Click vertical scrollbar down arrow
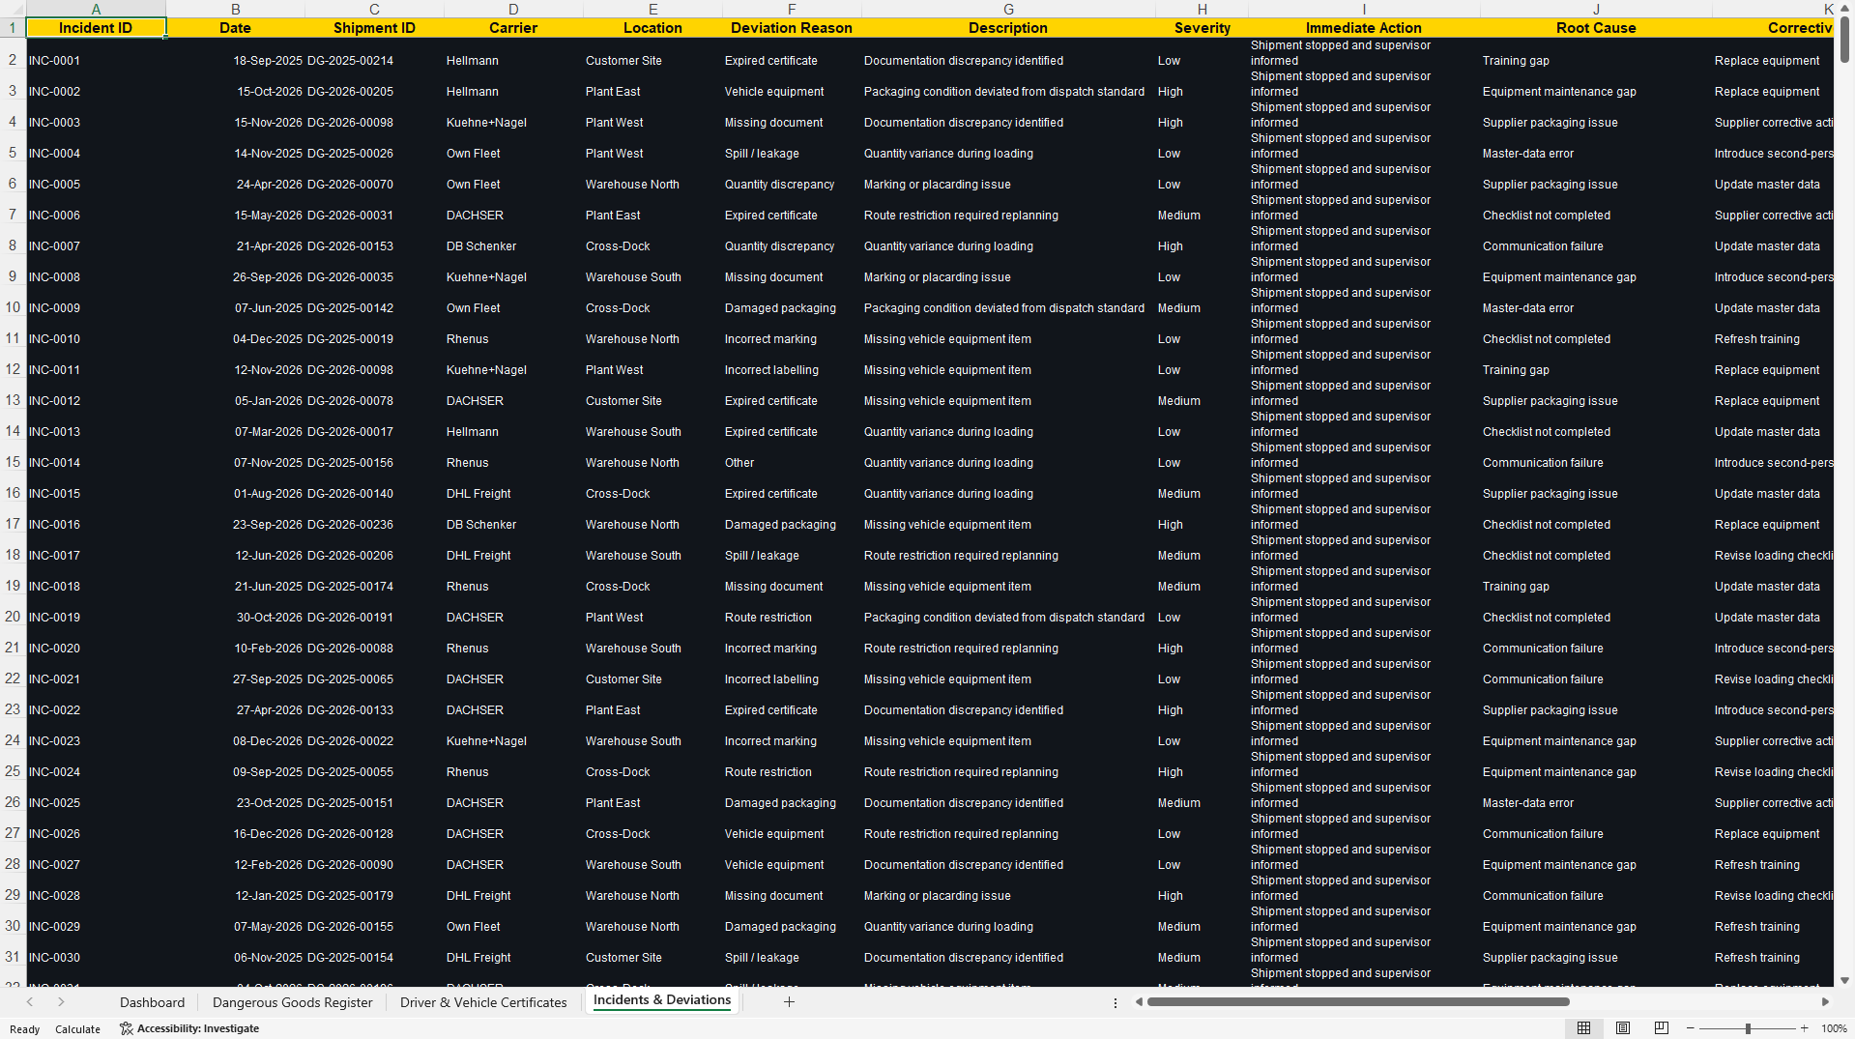This screenshot has height=1039, width=1855. pyautogui.click(x=1844, y=980)
